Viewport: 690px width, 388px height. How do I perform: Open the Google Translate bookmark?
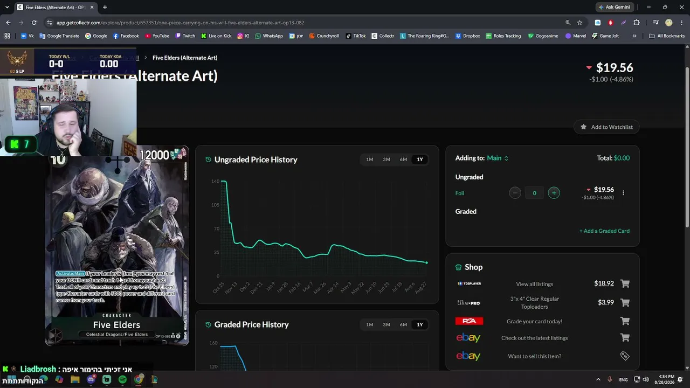click(59, 36)
